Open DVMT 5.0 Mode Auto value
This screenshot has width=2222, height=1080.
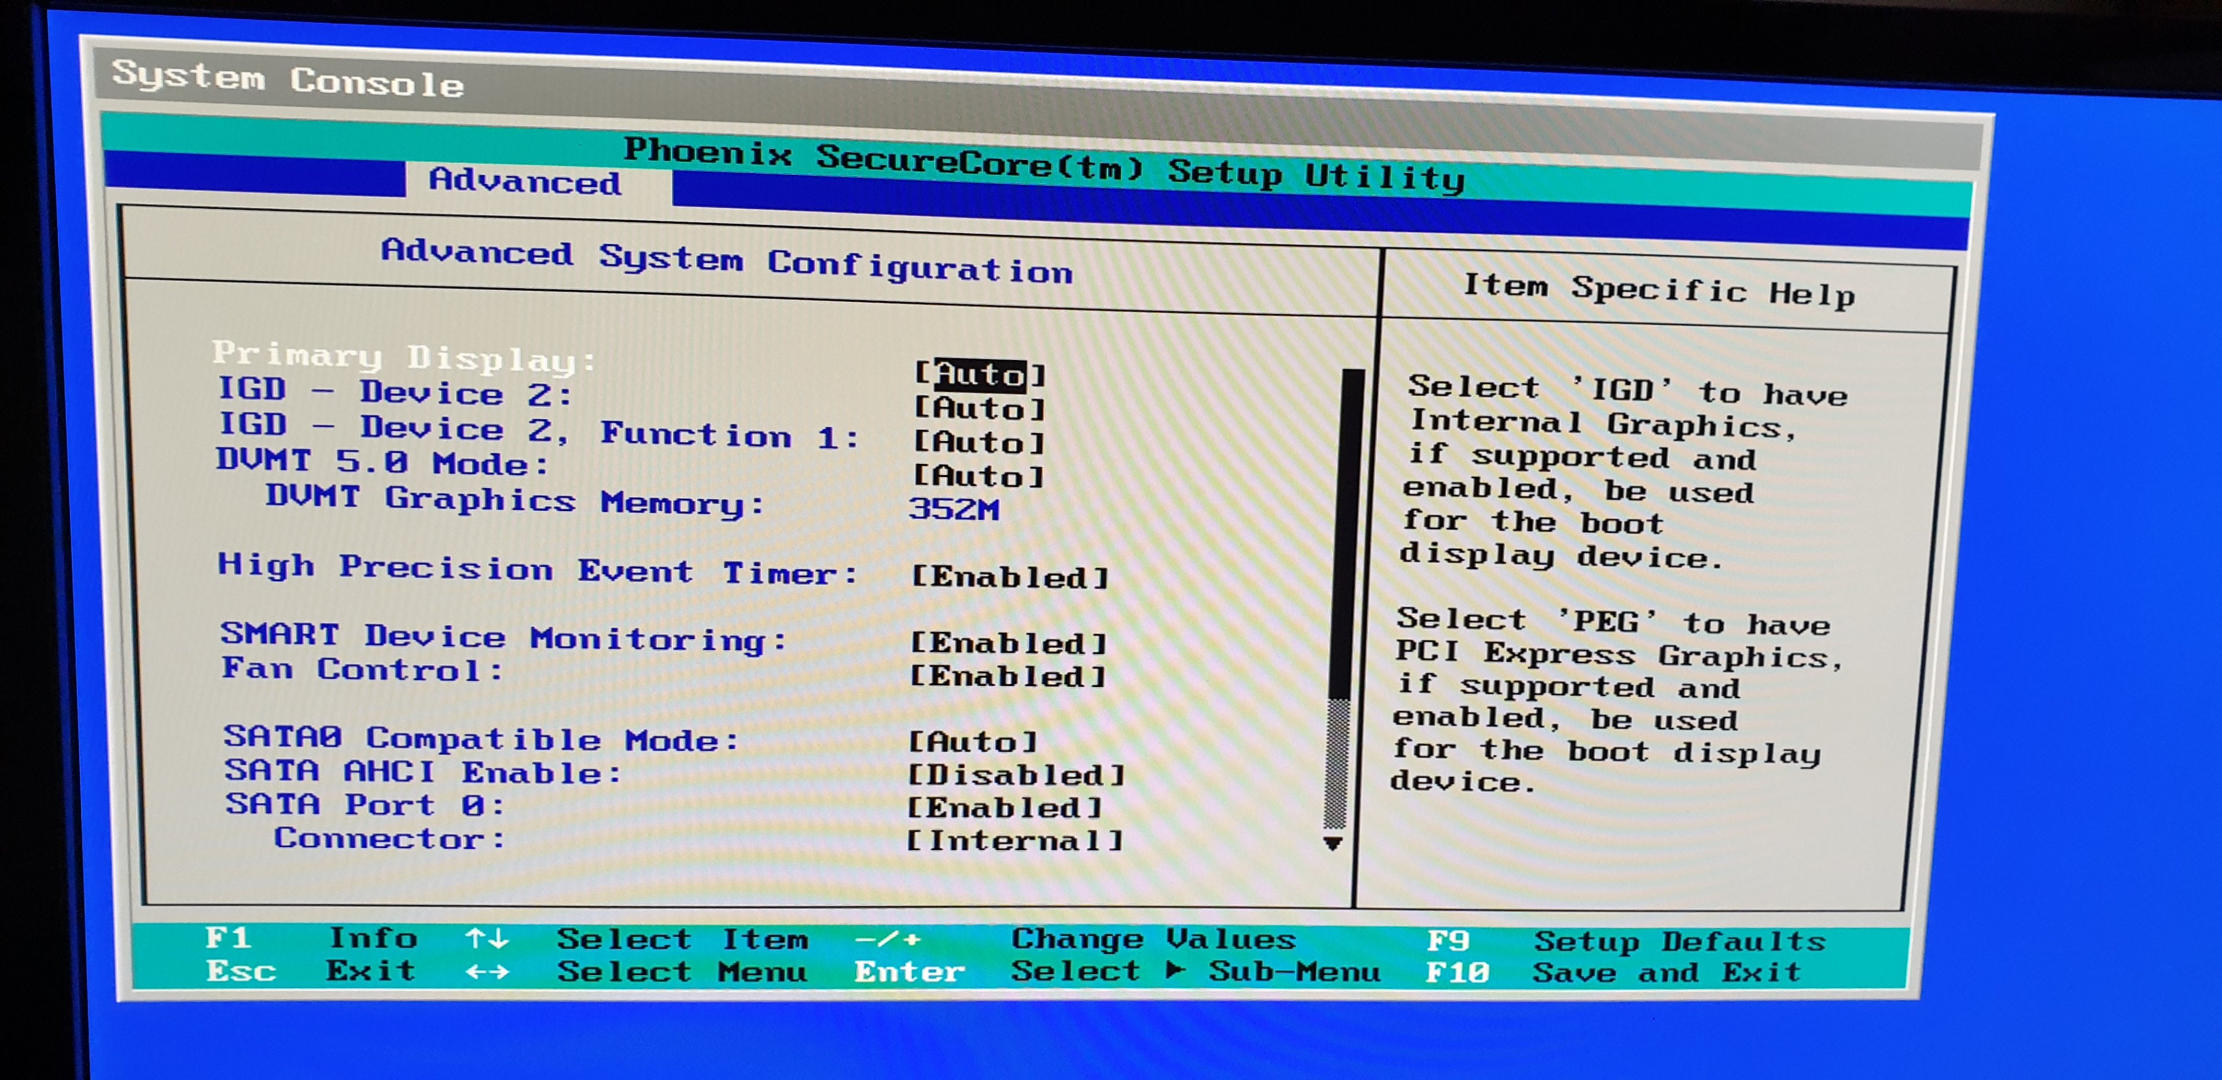pos(979,476)
